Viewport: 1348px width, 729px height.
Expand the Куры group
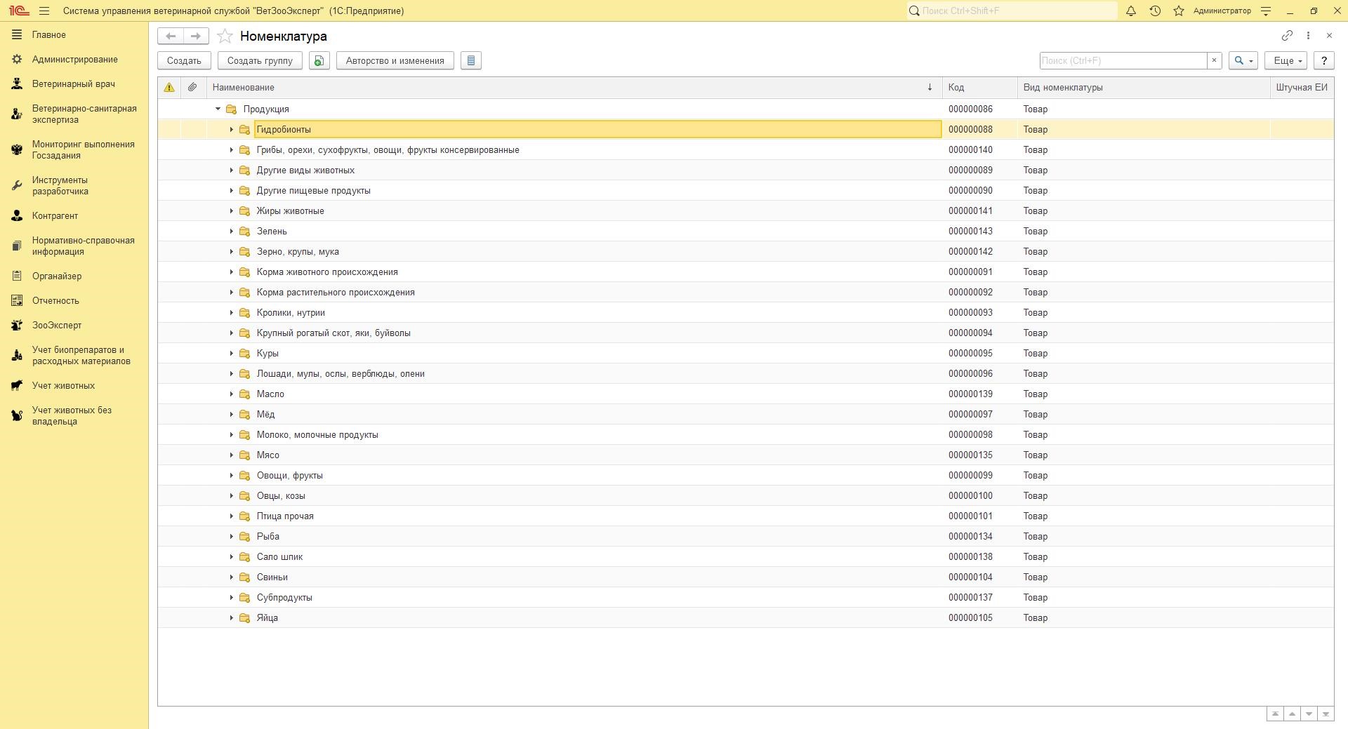pyautogui.click(x=231, y=354)
